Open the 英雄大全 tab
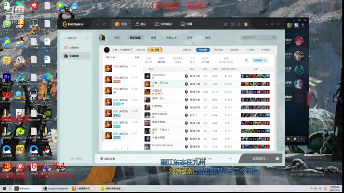Image resolution: width=344 pixels, height=193 pixels. coord(172,38)
